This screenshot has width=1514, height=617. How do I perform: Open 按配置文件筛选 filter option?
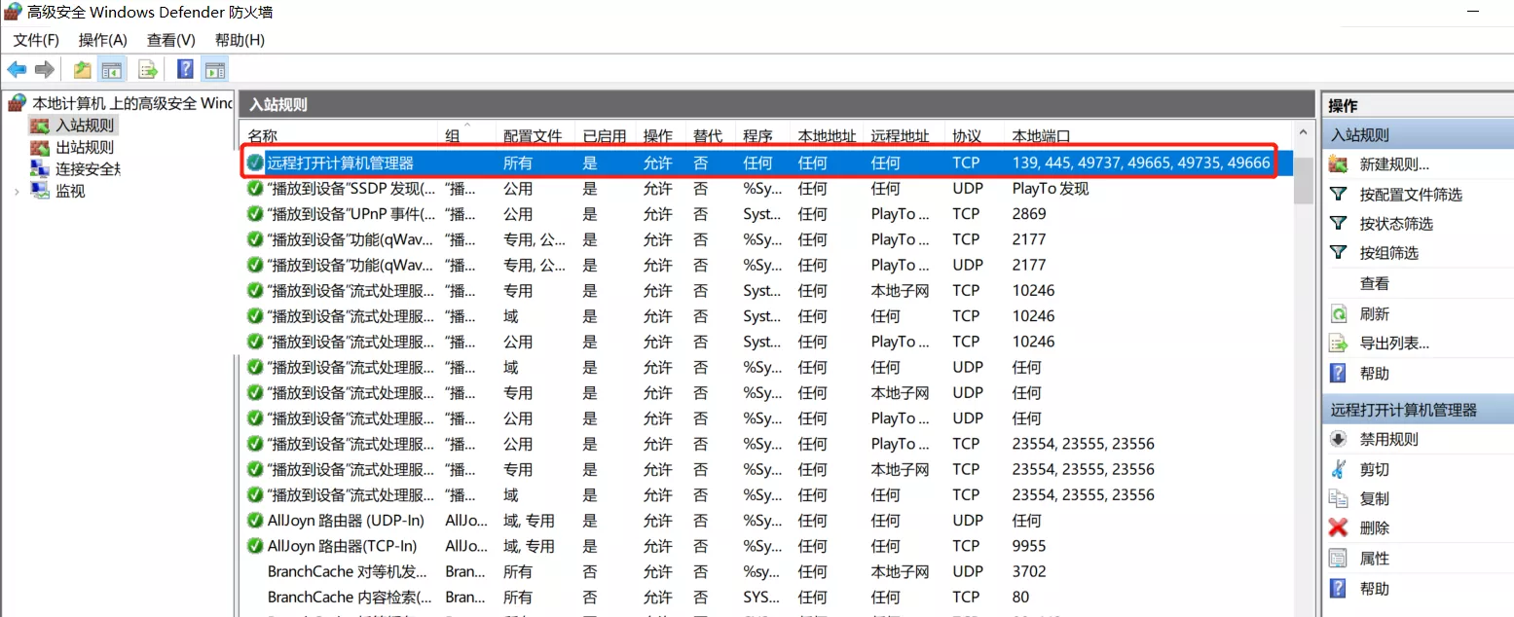click(x=1410, y=195)
